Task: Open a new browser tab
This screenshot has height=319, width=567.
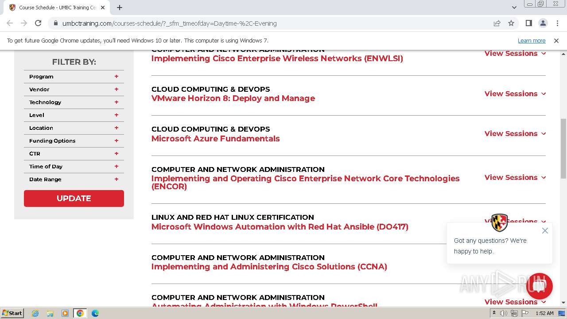Action: tap(120, 8)
